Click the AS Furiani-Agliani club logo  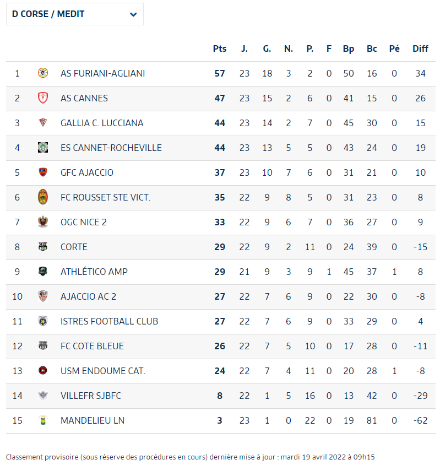click(43, 73)
